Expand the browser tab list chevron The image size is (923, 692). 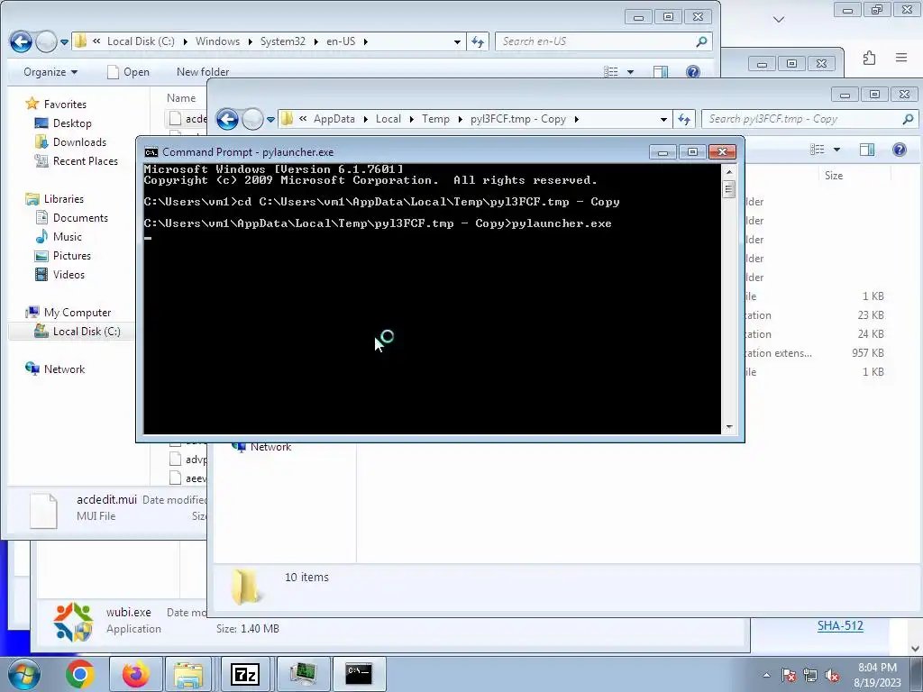click(x=778, y=20)
